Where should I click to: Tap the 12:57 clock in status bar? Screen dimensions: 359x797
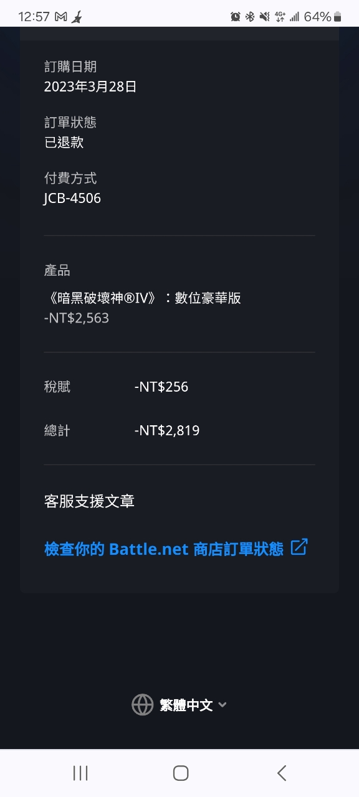34,17
